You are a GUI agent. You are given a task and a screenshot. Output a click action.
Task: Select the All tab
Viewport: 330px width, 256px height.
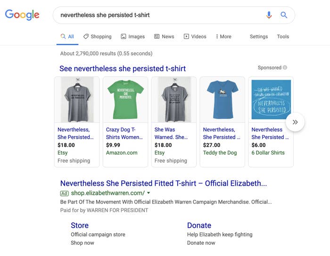tap(67, 37)
